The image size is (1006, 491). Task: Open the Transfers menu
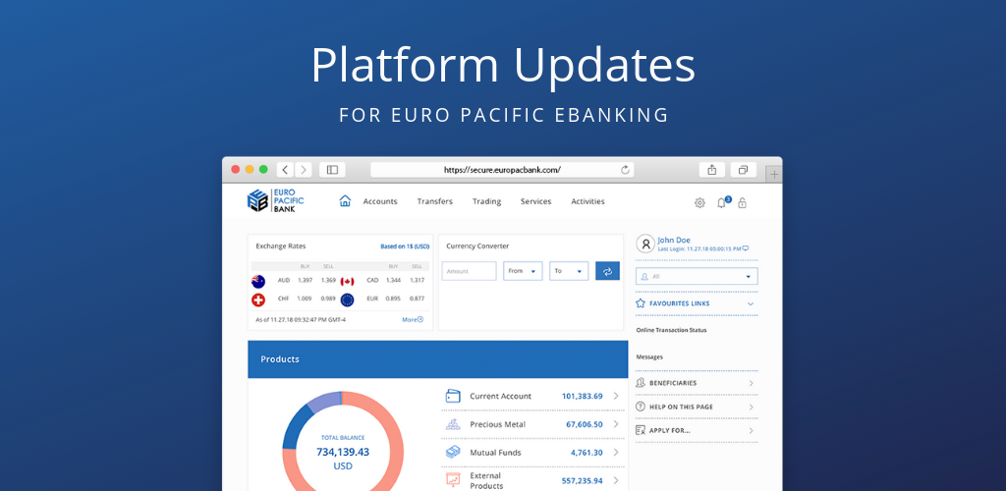pos(435,201)
